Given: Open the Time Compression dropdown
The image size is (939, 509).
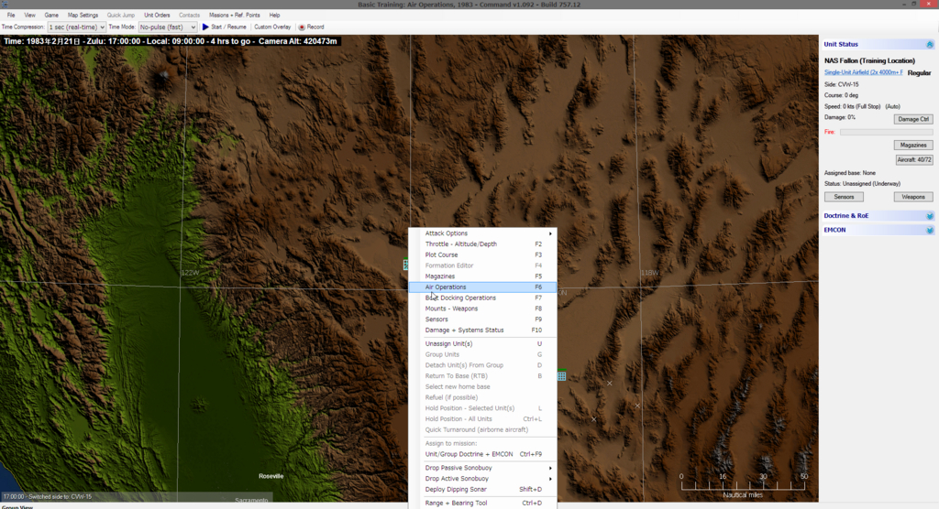Looking at the screenshot, I should (x=77, y=27).
